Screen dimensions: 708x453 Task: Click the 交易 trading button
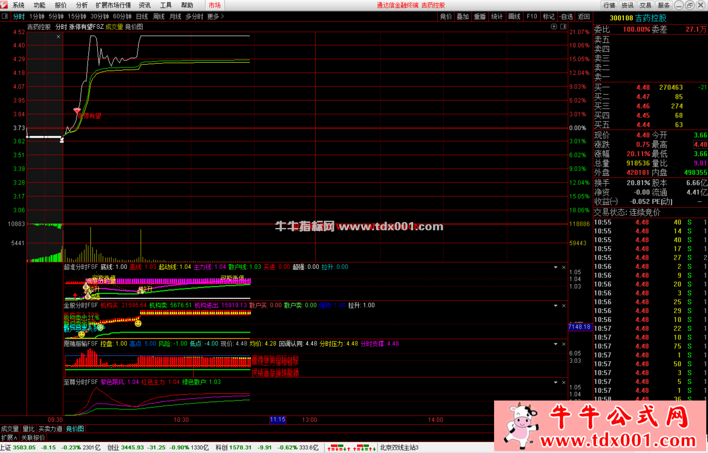click(x=645, y=5)
